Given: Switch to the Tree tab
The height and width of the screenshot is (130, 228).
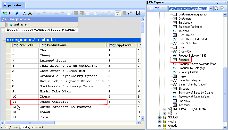Looking at the screenshot, I should pyautogui.click(x=15, y=127).
